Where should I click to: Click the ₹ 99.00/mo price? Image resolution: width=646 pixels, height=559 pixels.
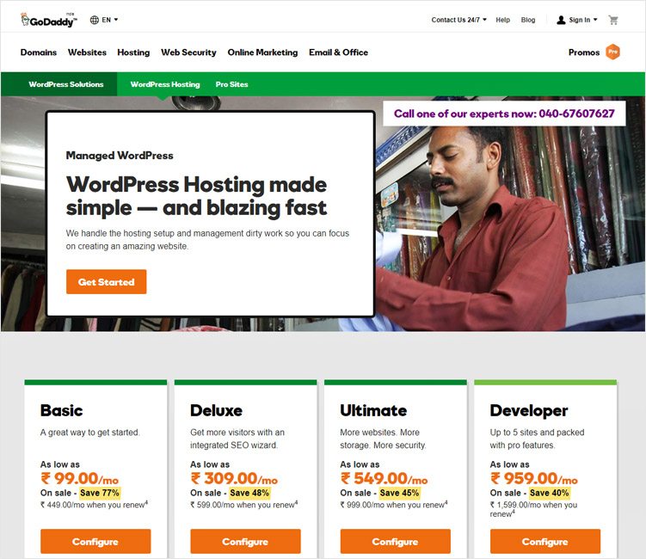pyautogui.click(x=79, y=478)
